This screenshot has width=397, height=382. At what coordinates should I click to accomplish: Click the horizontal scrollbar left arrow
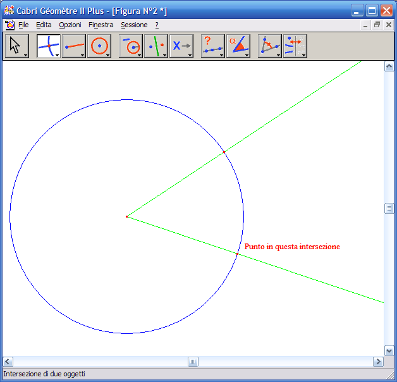(x=8, y=362)
